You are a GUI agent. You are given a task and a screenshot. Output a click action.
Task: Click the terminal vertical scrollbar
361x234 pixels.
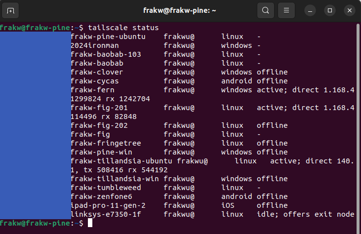(358, 128)
